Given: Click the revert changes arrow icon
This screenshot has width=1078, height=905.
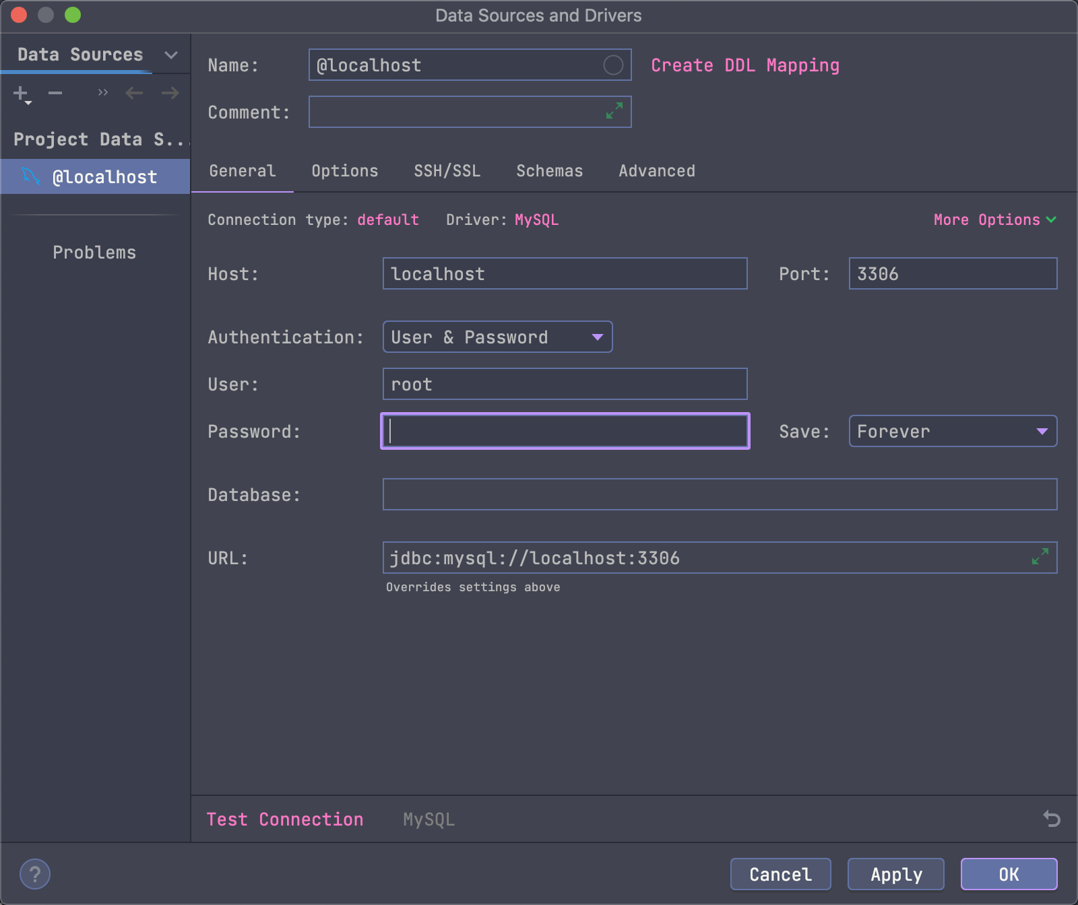Looking at the screenshot, I should pyautogui.click(x=1052, y=818).
